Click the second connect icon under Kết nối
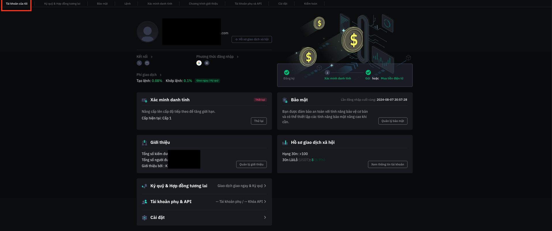This screenshot has width=552, height=231. tap(147, 63)
